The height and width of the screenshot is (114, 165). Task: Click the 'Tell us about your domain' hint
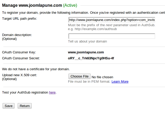(x=87, y=41)
